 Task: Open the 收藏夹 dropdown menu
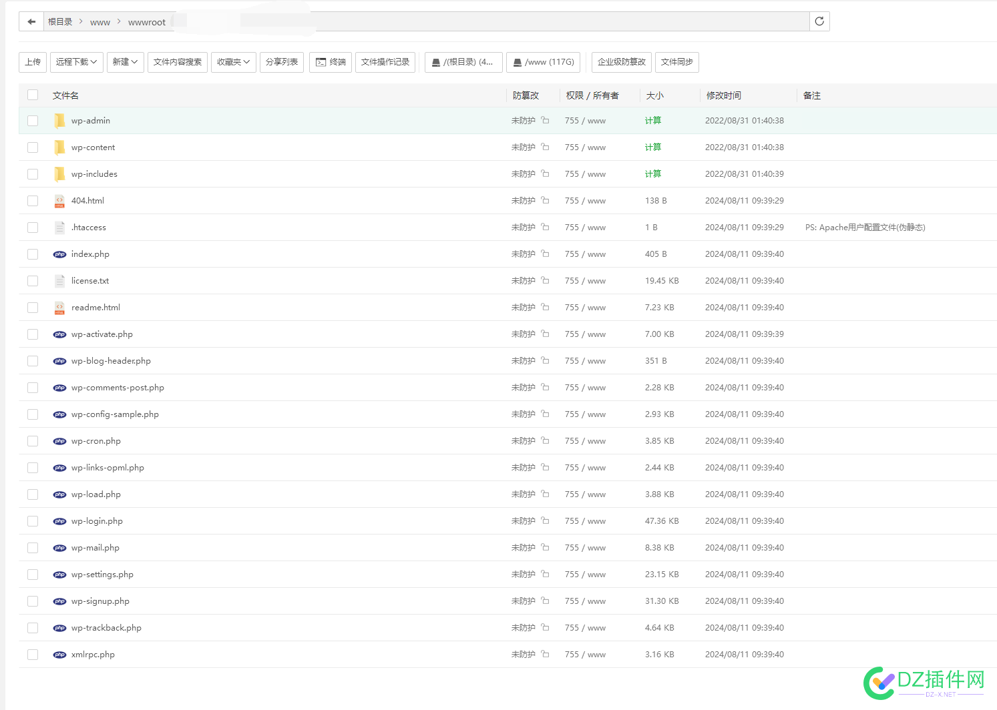tap(234, 62)
